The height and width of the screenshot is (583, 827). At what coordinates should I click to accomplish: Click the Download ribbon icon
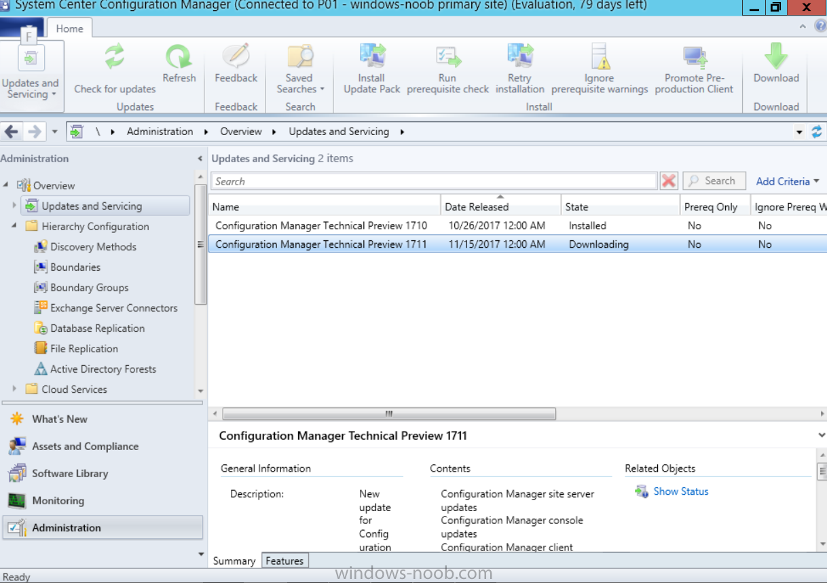(x=776, y=56)
